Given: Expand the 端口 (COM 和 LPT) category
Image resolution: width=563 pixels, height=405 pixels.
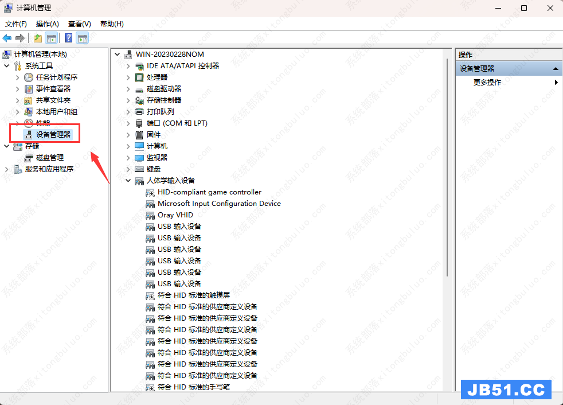Looking at the screenshot, I should point(128,123).
